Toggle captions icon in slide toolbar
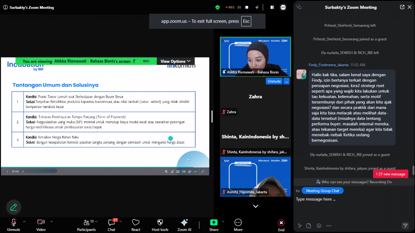The height and width of the screenshot is (233, 415). [178, 172]
